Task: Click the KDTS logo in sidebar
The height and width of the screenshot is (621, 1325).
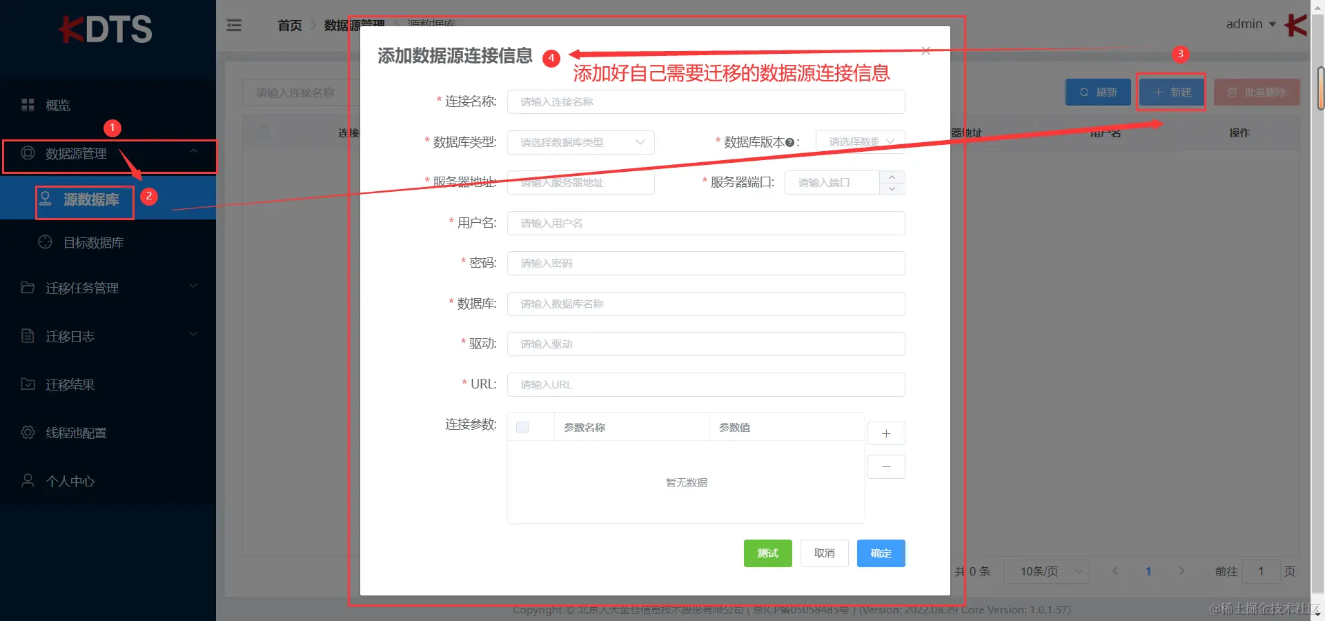Action: (106, 29)
